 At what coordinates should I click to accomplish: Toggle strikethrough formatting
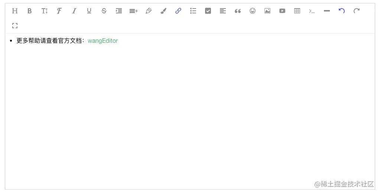(x=104, y=11)
